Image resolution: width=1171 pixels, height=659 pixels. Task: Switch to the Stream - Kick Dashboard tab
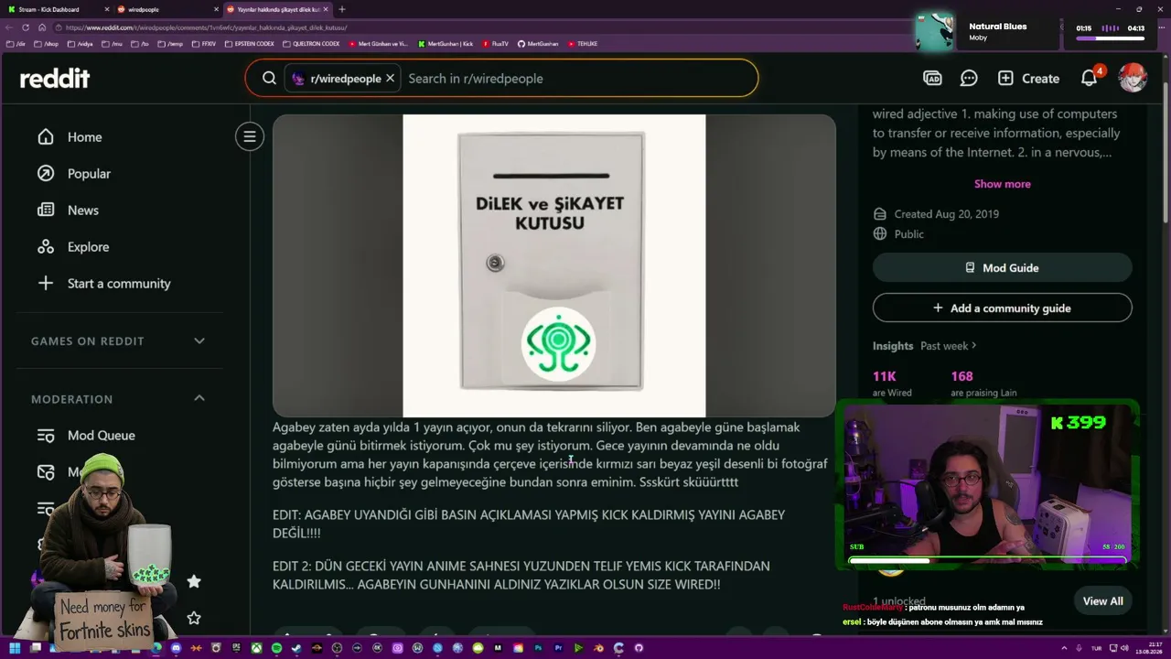pyautogui.click(x=55, y=9)
